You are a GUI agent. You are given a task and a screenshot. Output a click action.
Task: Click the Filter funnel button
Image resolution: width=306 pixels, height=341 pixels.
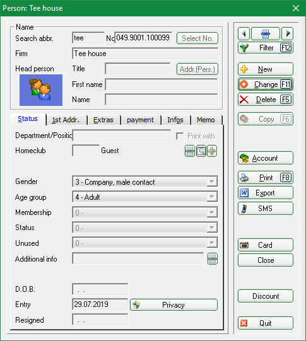(x=266, y=48)
